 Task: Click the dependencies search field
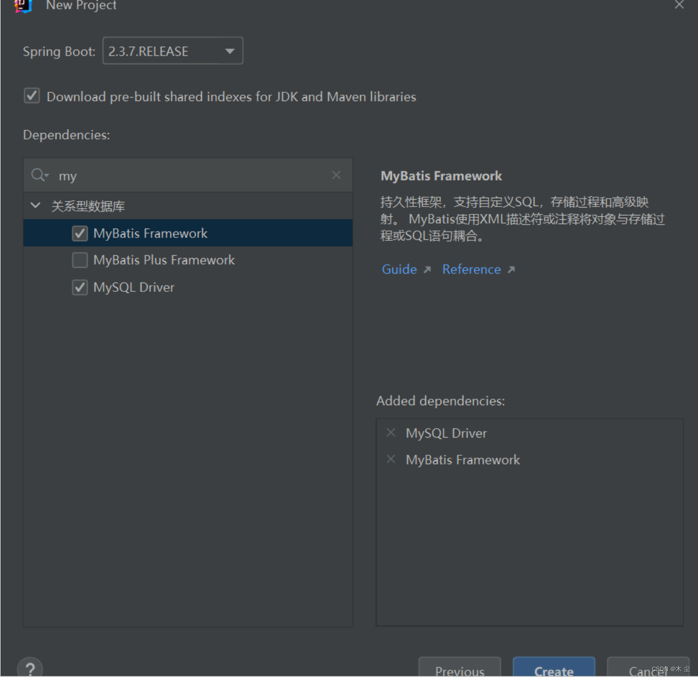click(188, 175)
